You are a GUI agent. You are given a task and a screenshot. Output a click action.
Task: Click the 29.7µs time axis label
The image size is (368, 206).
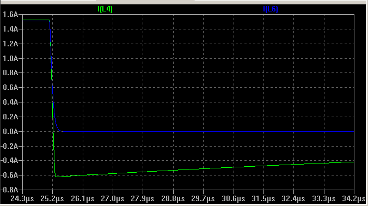[x=203, y=199]
